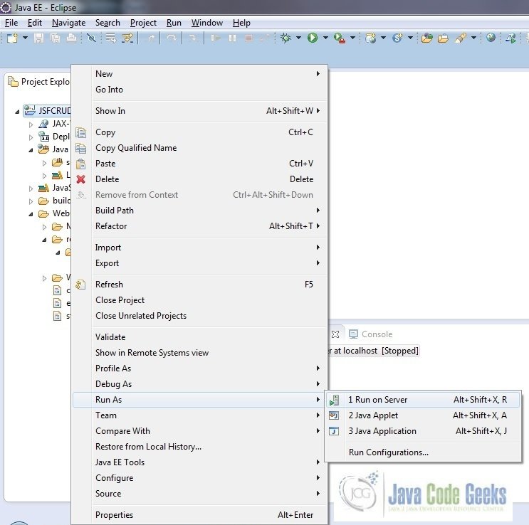Viewport: 529px width, 525px height.
Task: Open the Build Path submenu
Action: click(x=200, y=211)
